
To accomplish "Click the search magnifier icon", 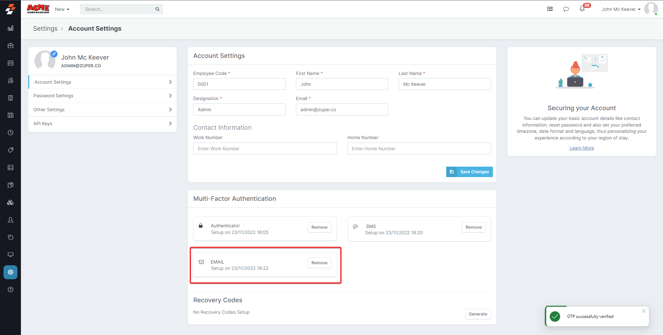I will (158, 9).
